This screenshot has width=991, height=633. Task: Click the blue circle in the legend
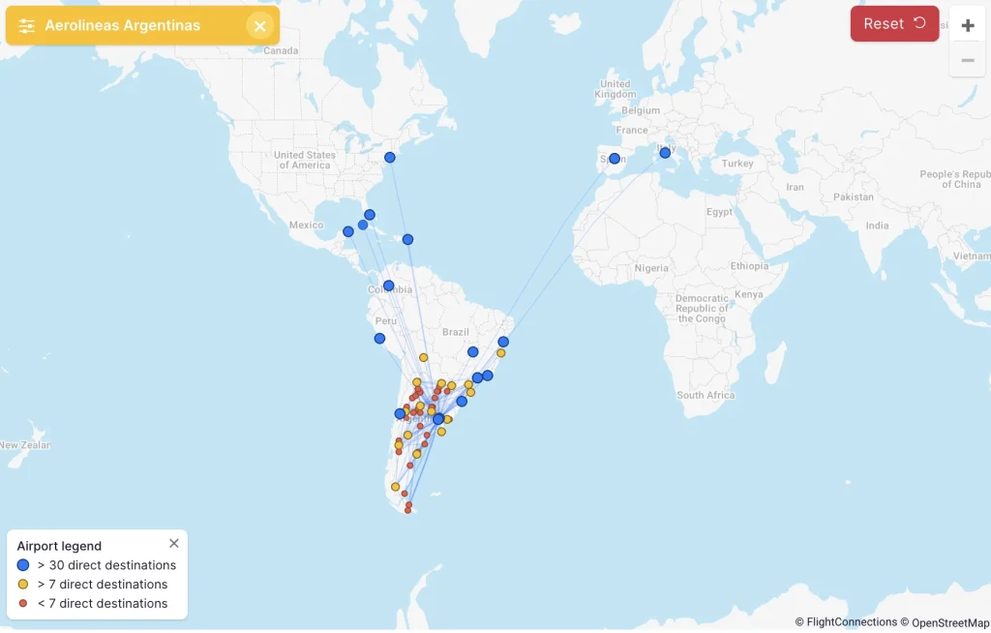(x=23, y=565)
